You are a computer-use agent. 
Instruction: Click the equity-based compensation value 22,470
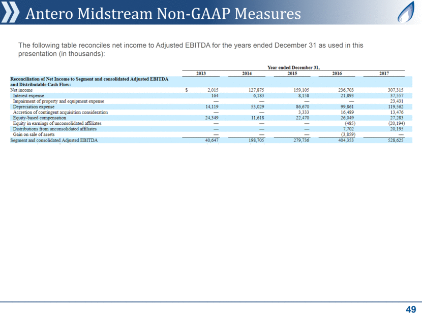click(303, 118)
